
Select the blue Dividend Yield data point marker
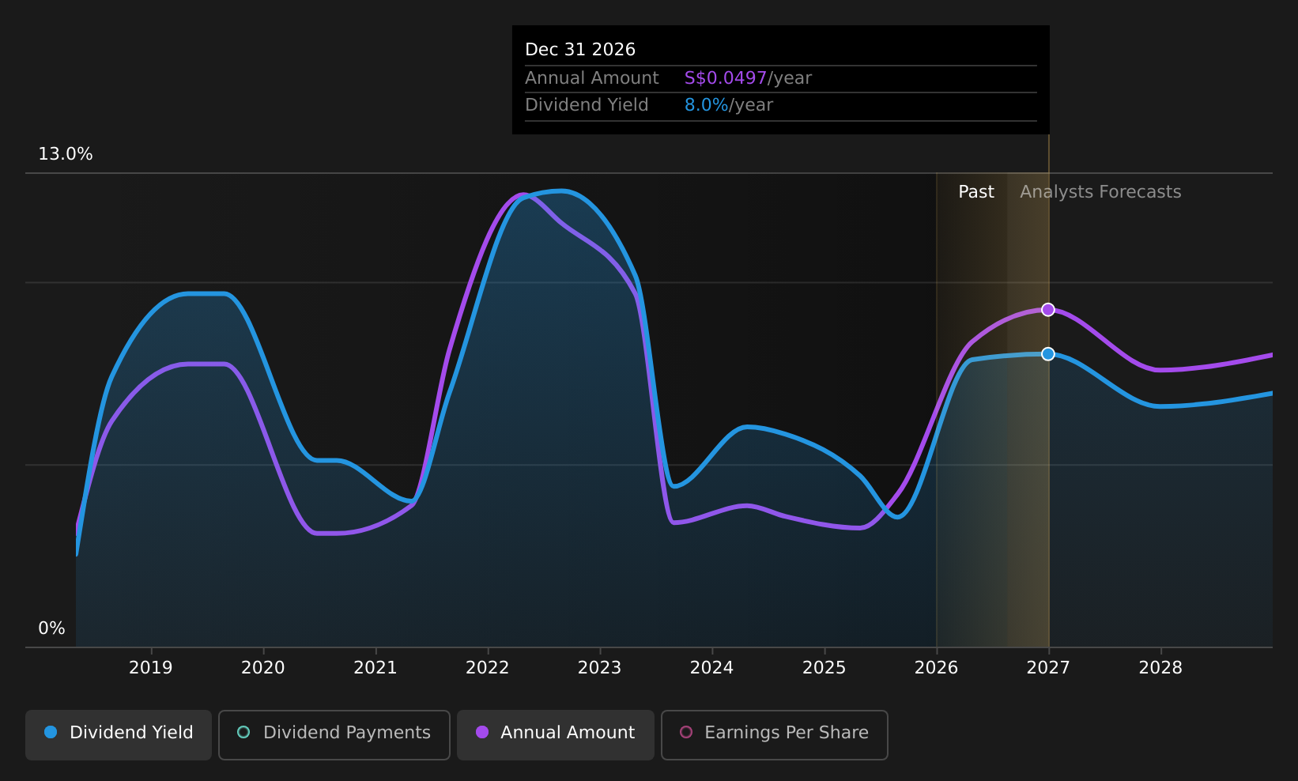1048,353
